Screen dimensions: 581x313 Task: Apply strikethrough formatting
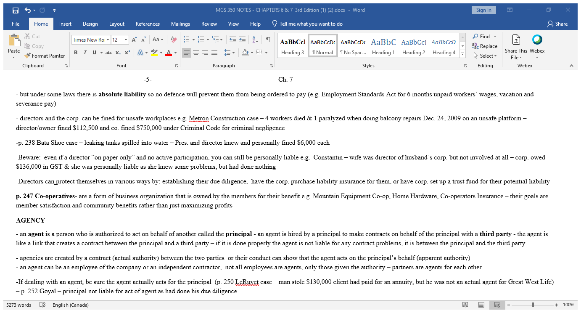tap(109, 53)
